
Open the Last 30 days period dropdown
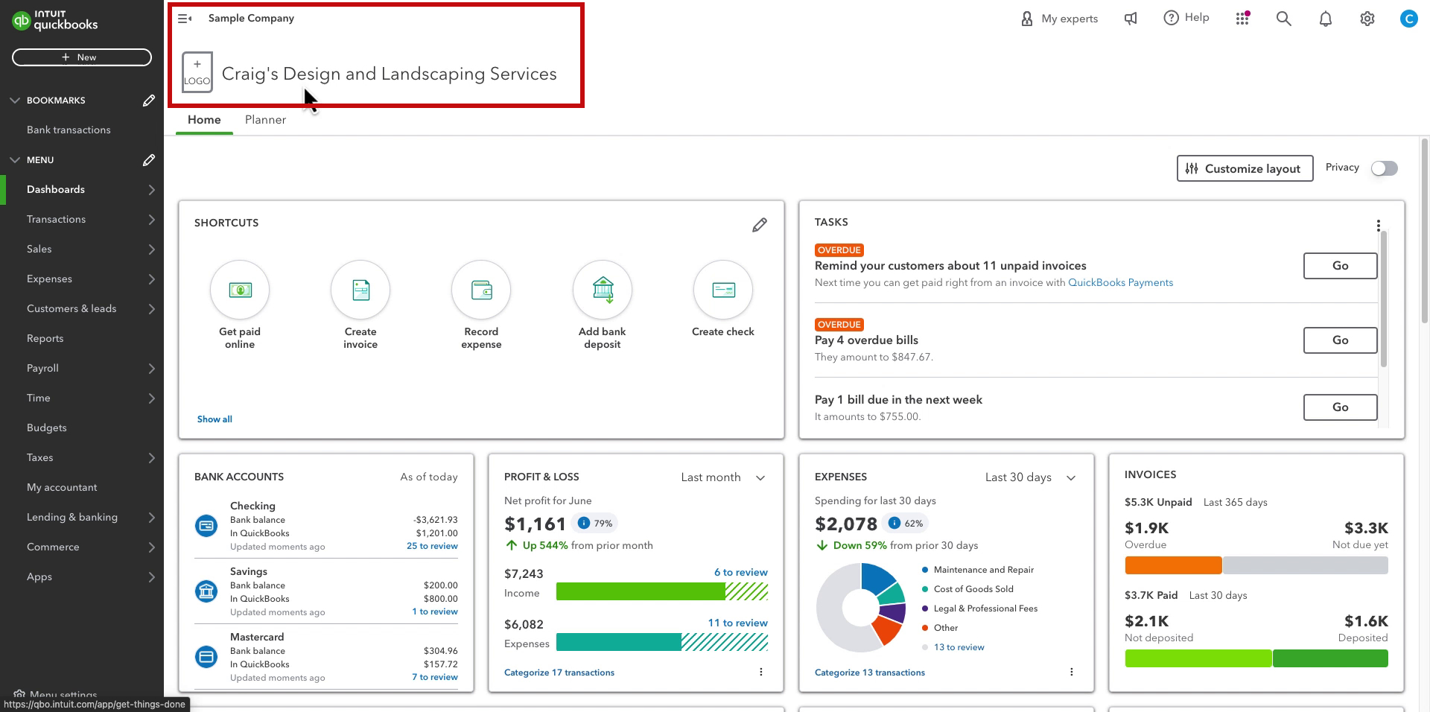(x=1031, y=477)
